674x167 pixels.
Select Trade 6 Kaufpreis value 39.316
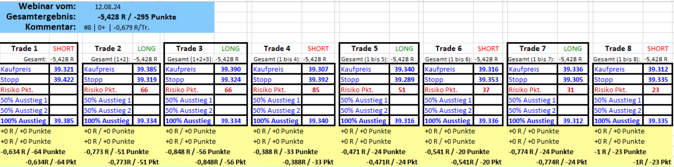[x=488, y=69]
